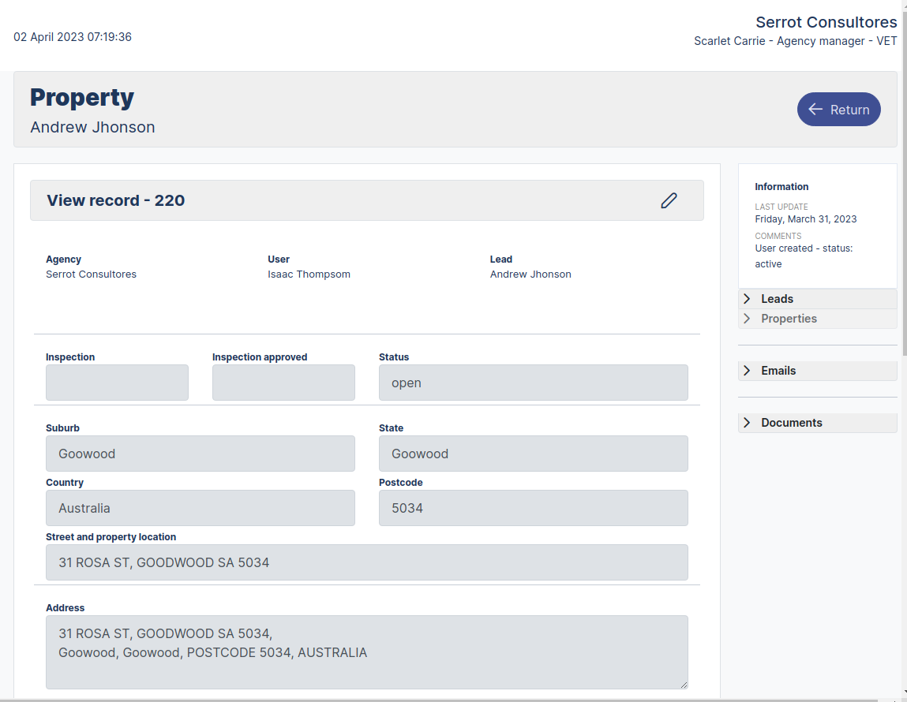Click the Return button
This screenshot has width=907, height=702.
pyautogui.click(x=838, y=109)
